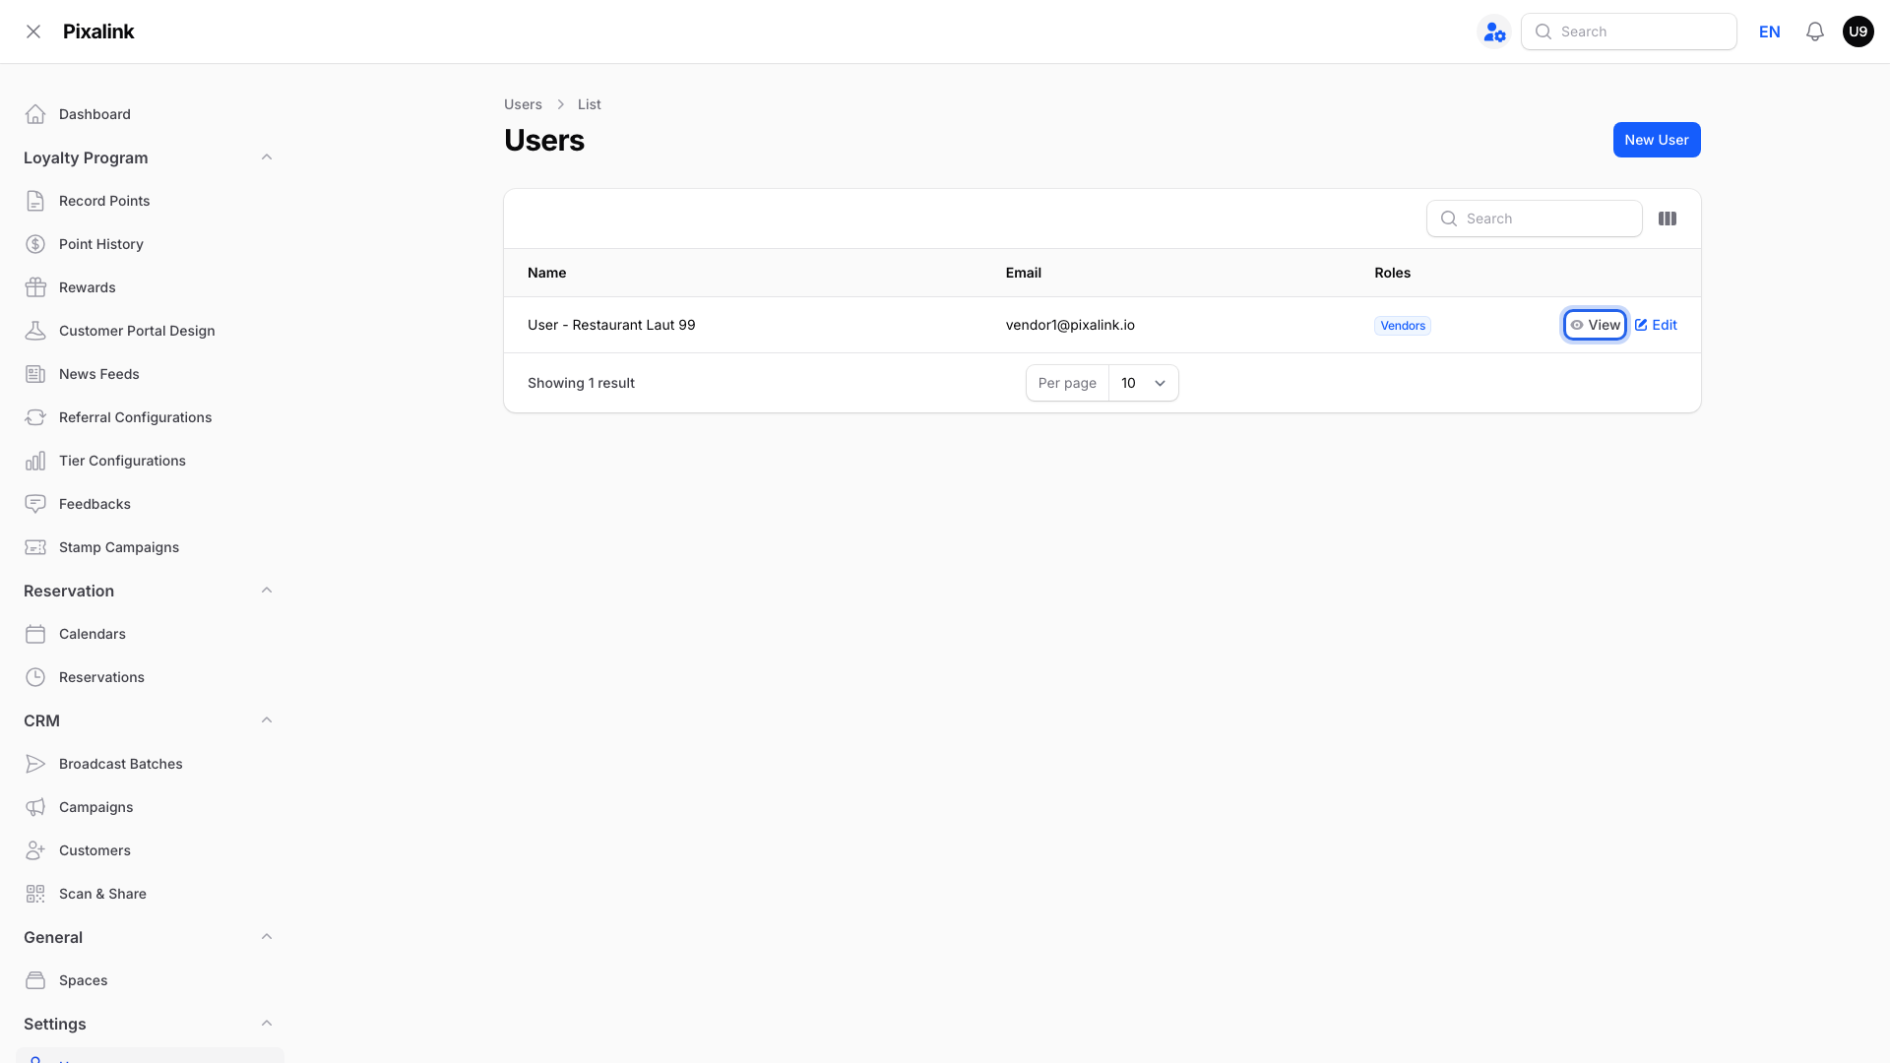Click the Broadcast Batches paper plane icon
The height and width of the screenshot is (1063, 1890).
pyautogui.click(x=35, y=764)
